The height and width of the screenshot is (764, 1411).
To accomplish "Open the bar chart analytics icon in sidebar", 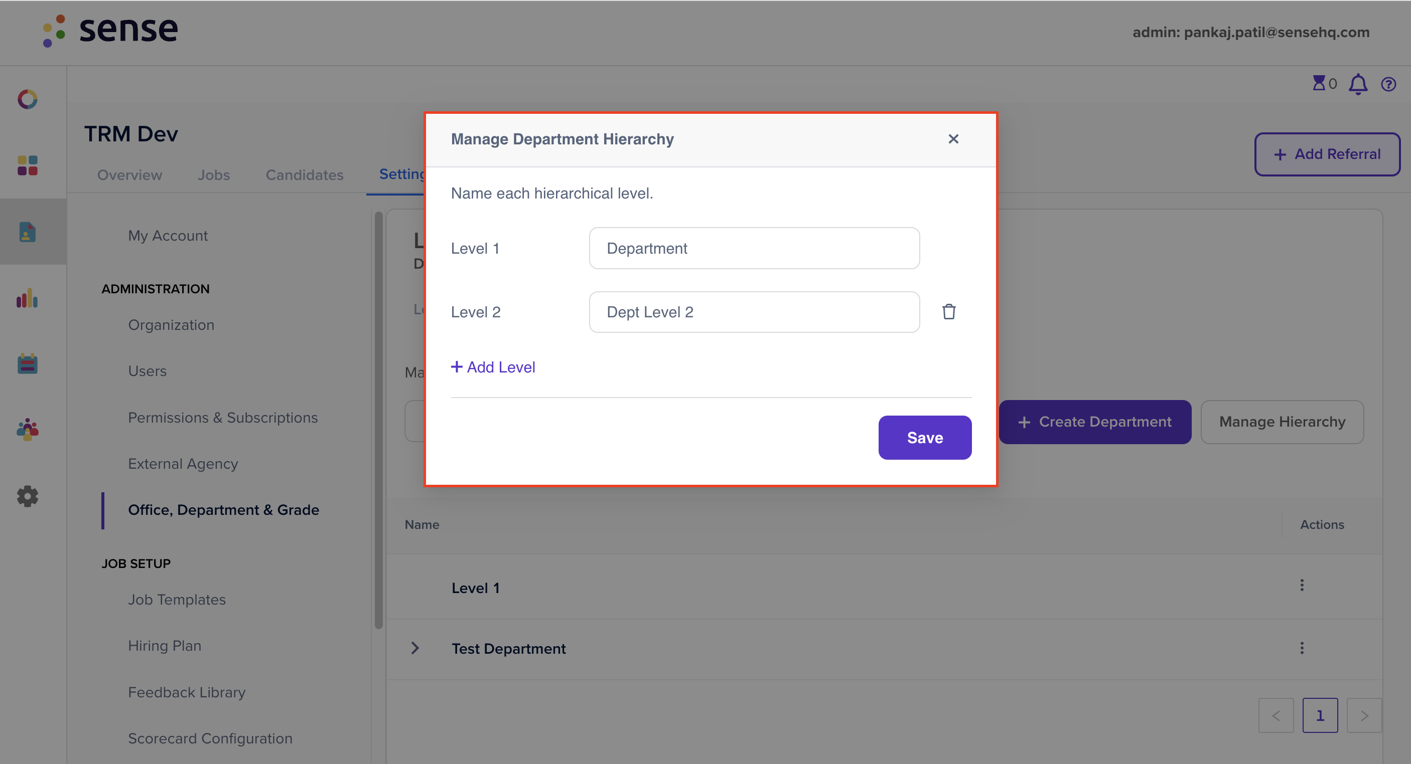I will 28,298.
